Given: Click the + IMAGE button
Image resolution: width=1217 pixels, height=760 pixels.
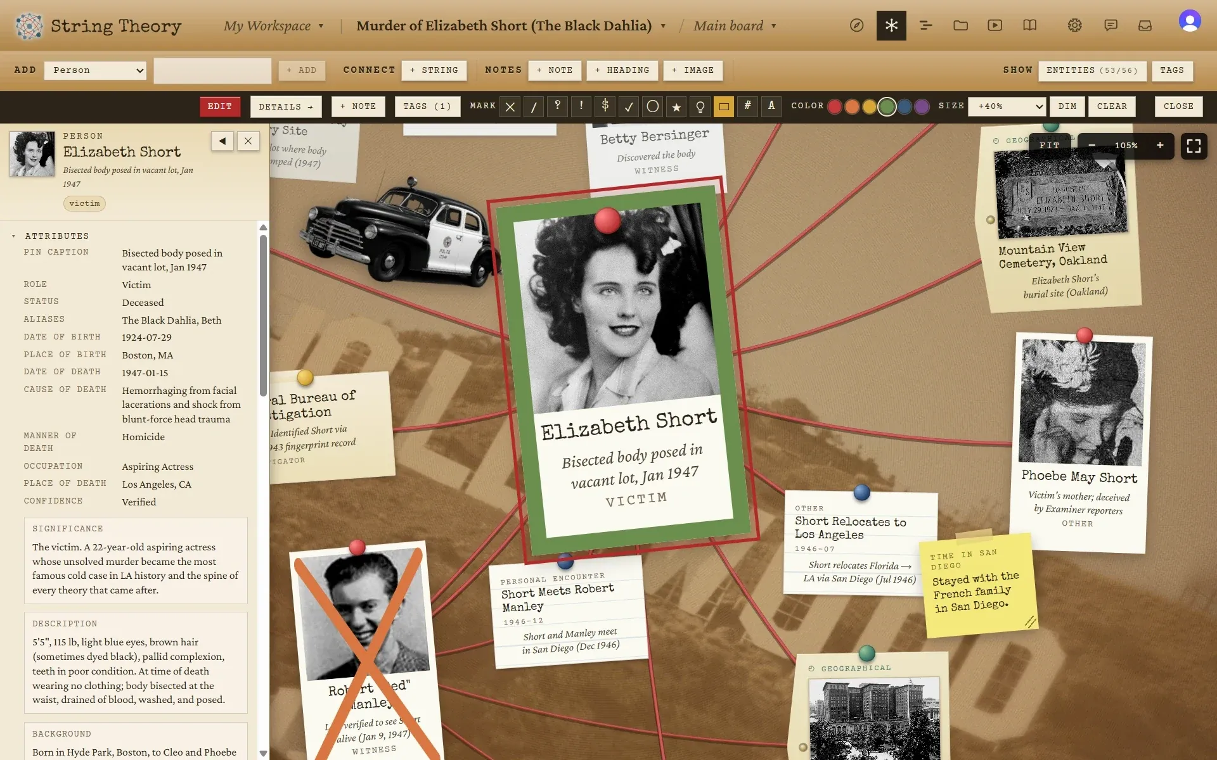Looking at the screenshot, I should 693,70.
